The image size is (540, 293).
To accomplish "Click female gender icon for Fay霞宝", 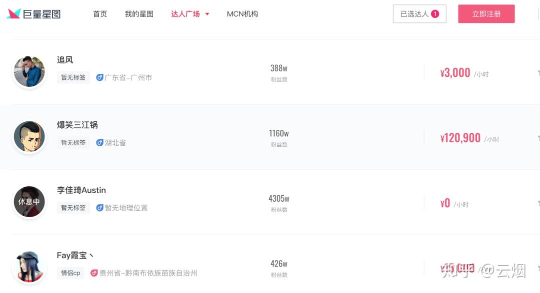I will pos(94,273).
